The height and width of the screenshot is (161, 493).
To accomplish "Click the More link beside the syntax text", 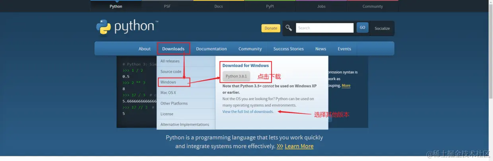I will click(346, 85).
